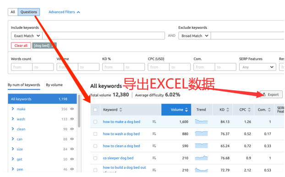Collapse the Advanced filters panel
This screenshot has width=285, height=177.
64,12
